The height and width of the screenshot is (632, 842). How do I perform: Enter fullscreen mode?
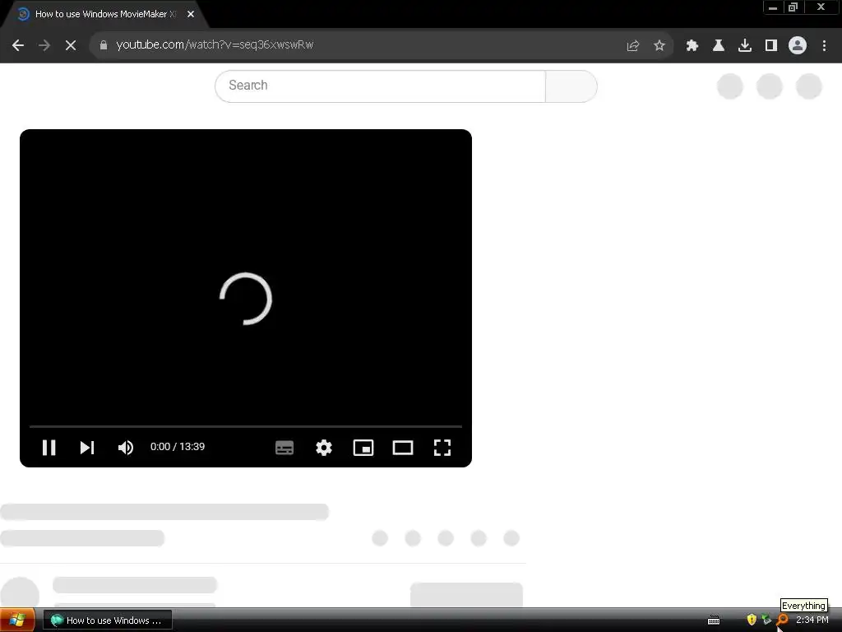(442, 447)
